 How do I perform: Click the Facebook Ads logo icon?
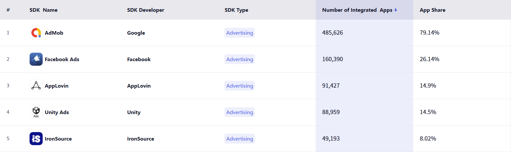[x=36, y=59]
